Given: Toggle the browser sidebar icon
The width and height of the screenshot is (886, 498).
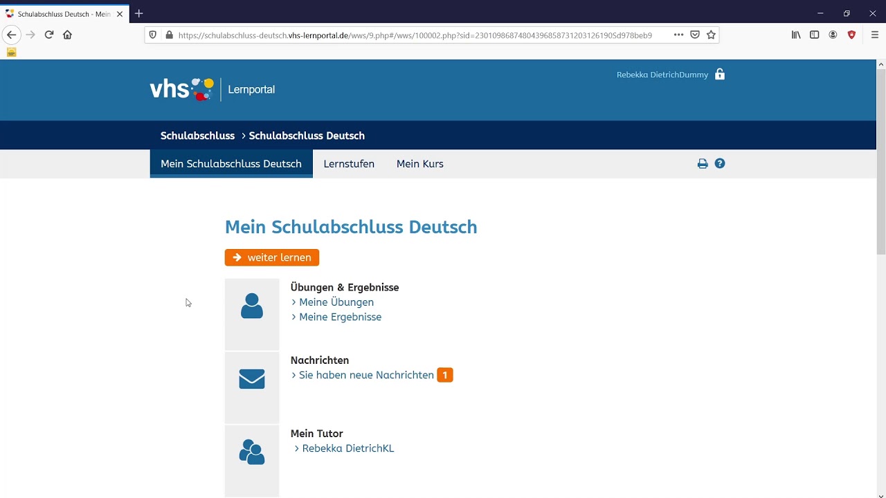Looking at the screenshot, I should coord(815,35).
